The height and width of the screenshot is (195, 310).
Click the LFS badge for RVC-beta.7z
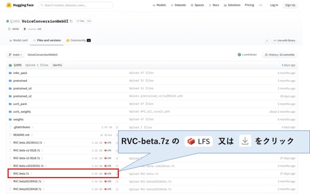(x=107, y=174)
